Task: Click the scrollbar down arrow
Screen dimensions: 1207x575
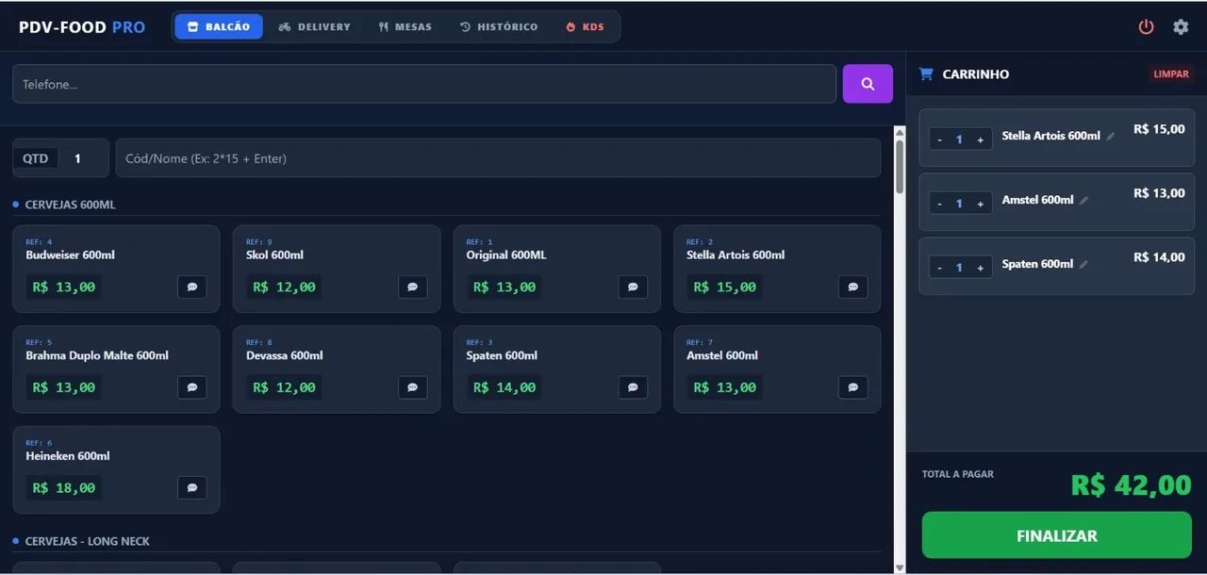Action: tap(900, 567)
